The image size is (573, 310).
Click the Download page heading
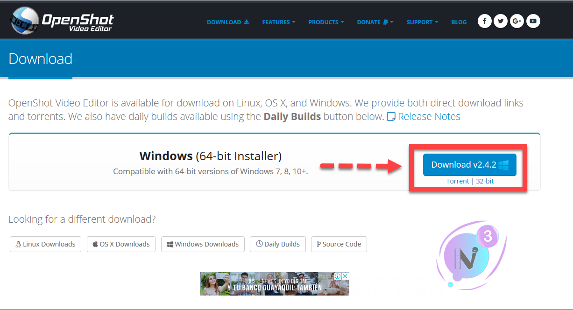tap(41, 59)
